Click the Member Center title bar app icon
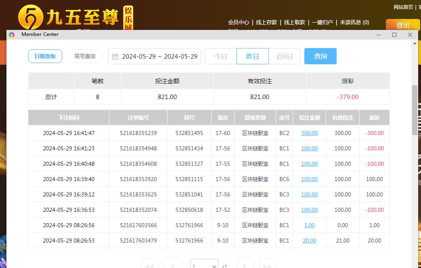The image size is (421, 268). point(11,34)
